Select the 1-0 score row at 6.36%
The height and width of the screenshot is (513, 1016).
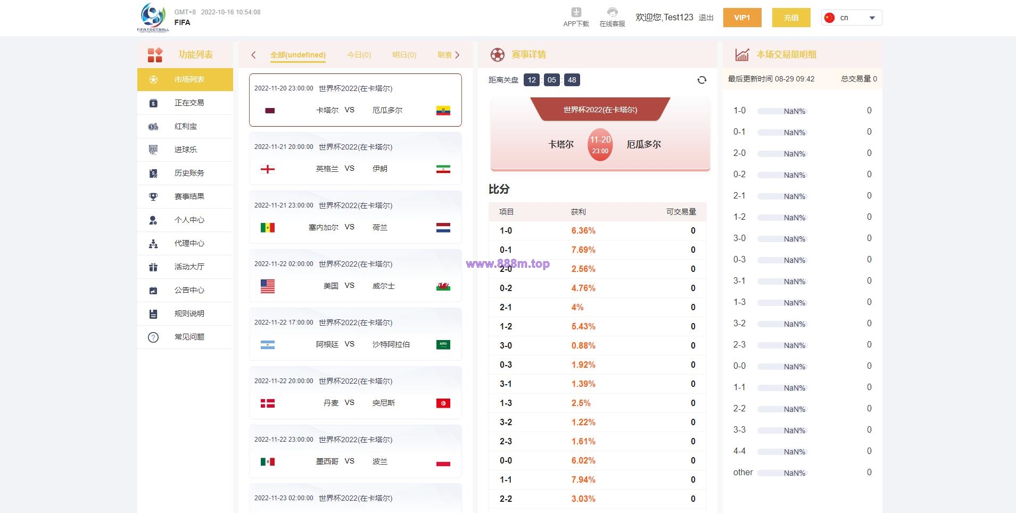coord(598,230)
